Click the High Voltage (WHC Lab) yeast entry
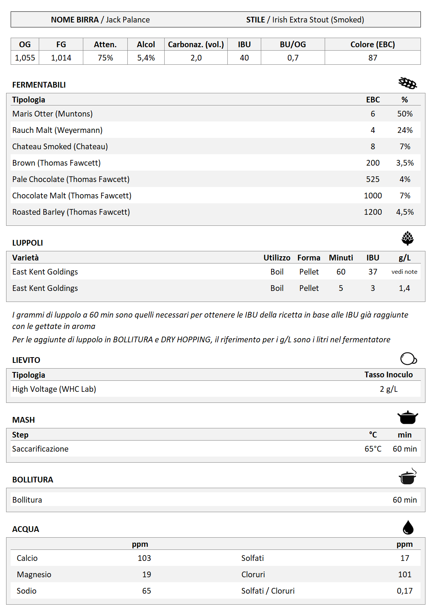The width and height of the screenshot is (438, 610). [x=54, y=389]
